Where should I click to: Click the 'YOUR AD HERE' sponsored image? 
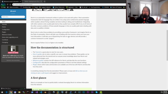click(13, 50)
